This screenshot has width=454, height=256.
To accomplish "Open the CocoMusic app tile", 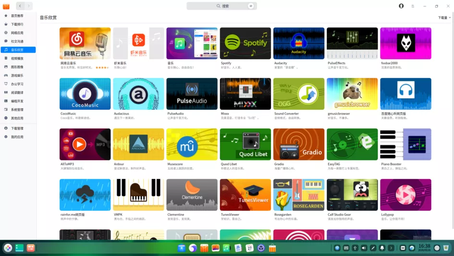I will (x=85, y=94).
